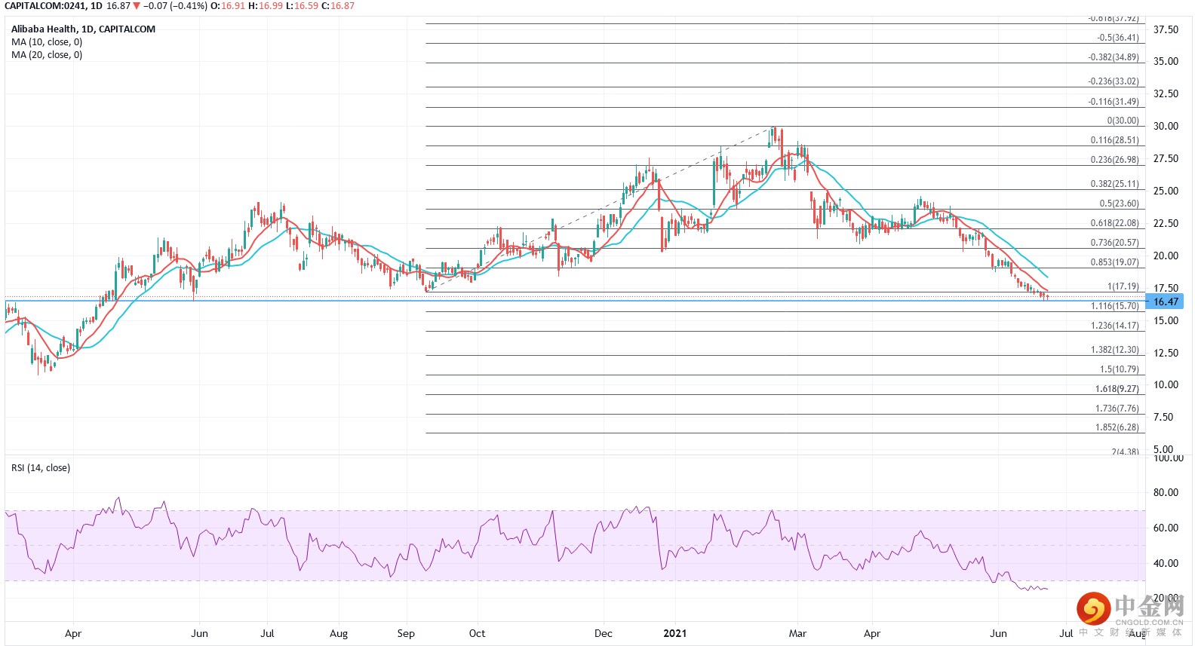Select the 1.382(12.30) Fibonacci level label
This screenshot has height=646, width=1195.
click(1114, 350)
